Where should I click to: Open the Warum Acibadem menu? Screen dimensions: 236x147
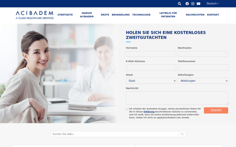[87, 15]
